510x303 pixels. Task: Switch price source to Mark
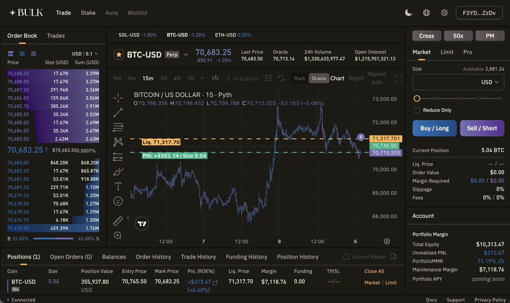point(300,78)
